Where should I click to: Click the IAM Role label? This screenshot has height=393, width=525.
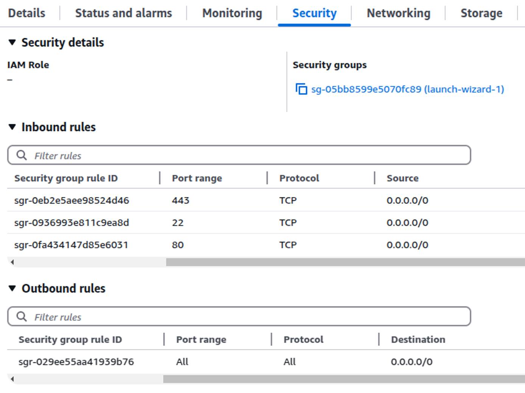pyautogui.click(x=28, y=65)
